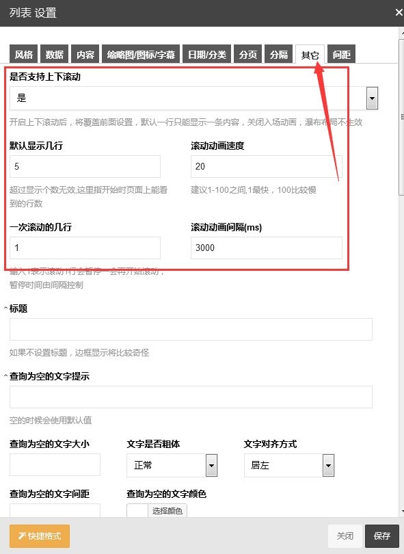Open the 日期/分类 tab
Screen dimensions: 404x554
207,54
